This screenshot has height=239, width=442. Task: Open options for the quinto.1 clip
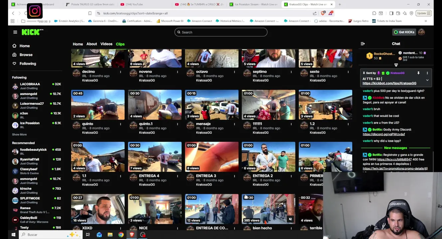(177, 124)
